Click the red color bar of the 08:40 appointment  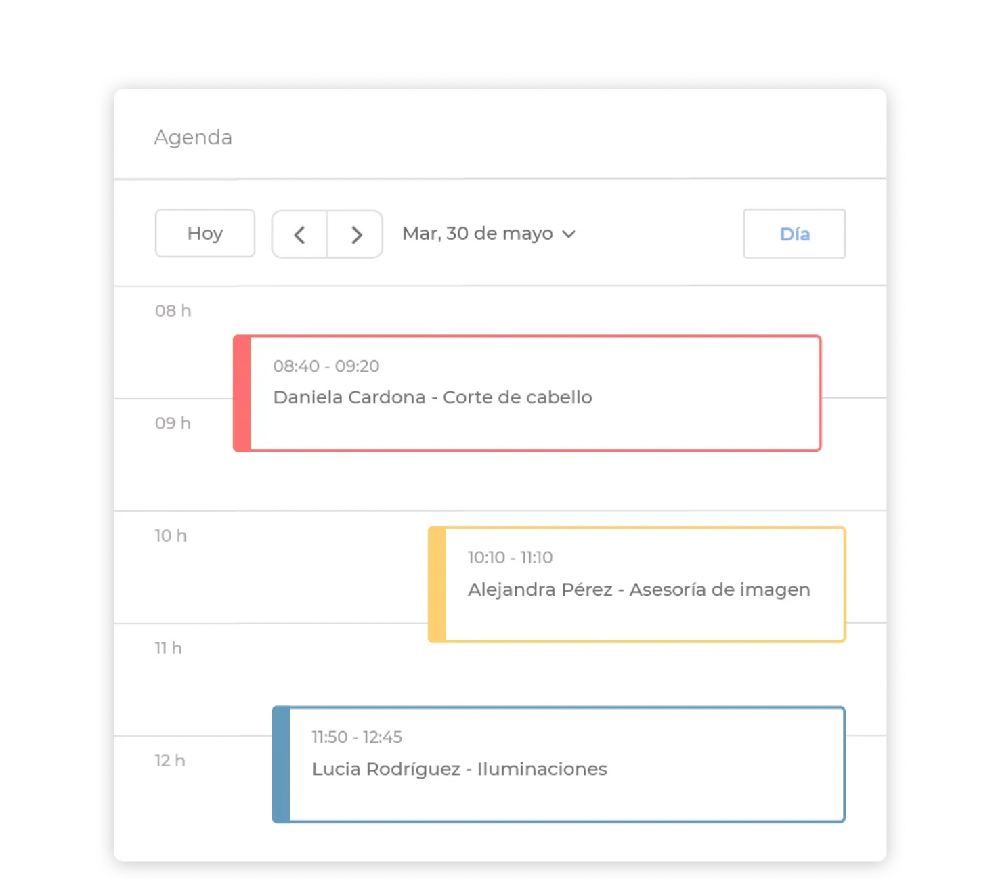pos(242,393)
